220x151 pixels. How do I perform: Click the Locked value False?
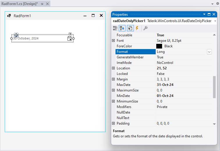tap(161, 74)
